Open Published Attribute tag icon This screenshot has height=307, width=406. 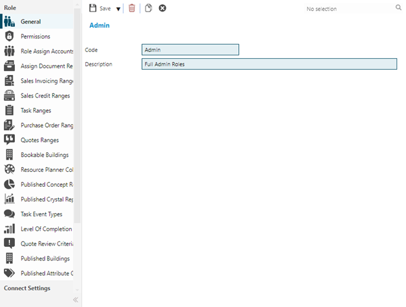[9, 273]
